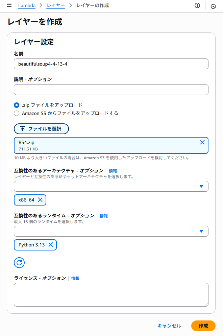The width and height of the screenshot is (223, 336).
Task: Remove the uploaded BS4.zip file
Action: tap(203, 142)
